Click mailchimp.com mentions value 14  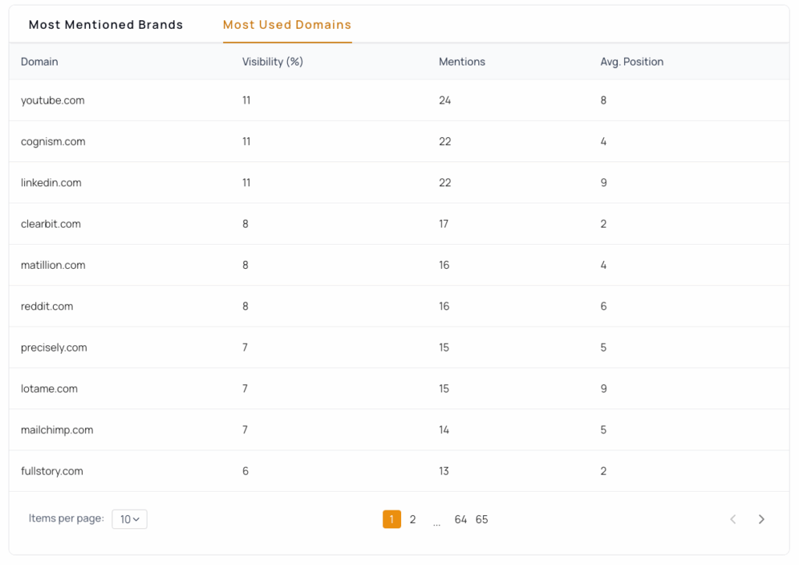click(444, 430)
